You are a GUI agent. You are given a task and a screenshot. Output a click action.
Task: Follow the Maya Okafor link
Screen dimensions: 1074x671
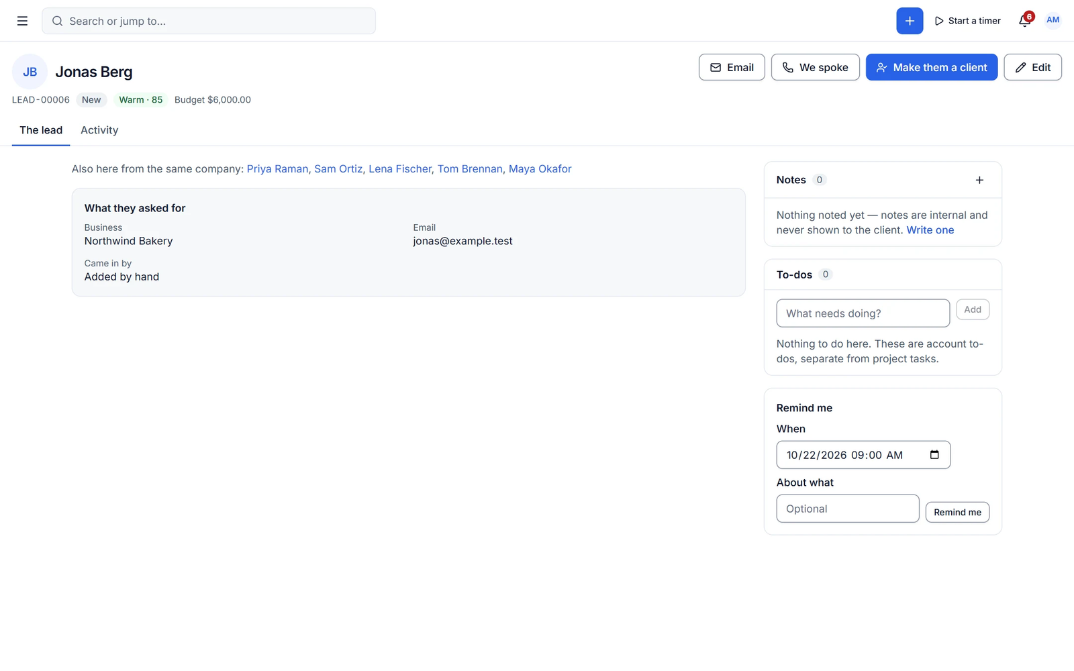click(540, 169)
